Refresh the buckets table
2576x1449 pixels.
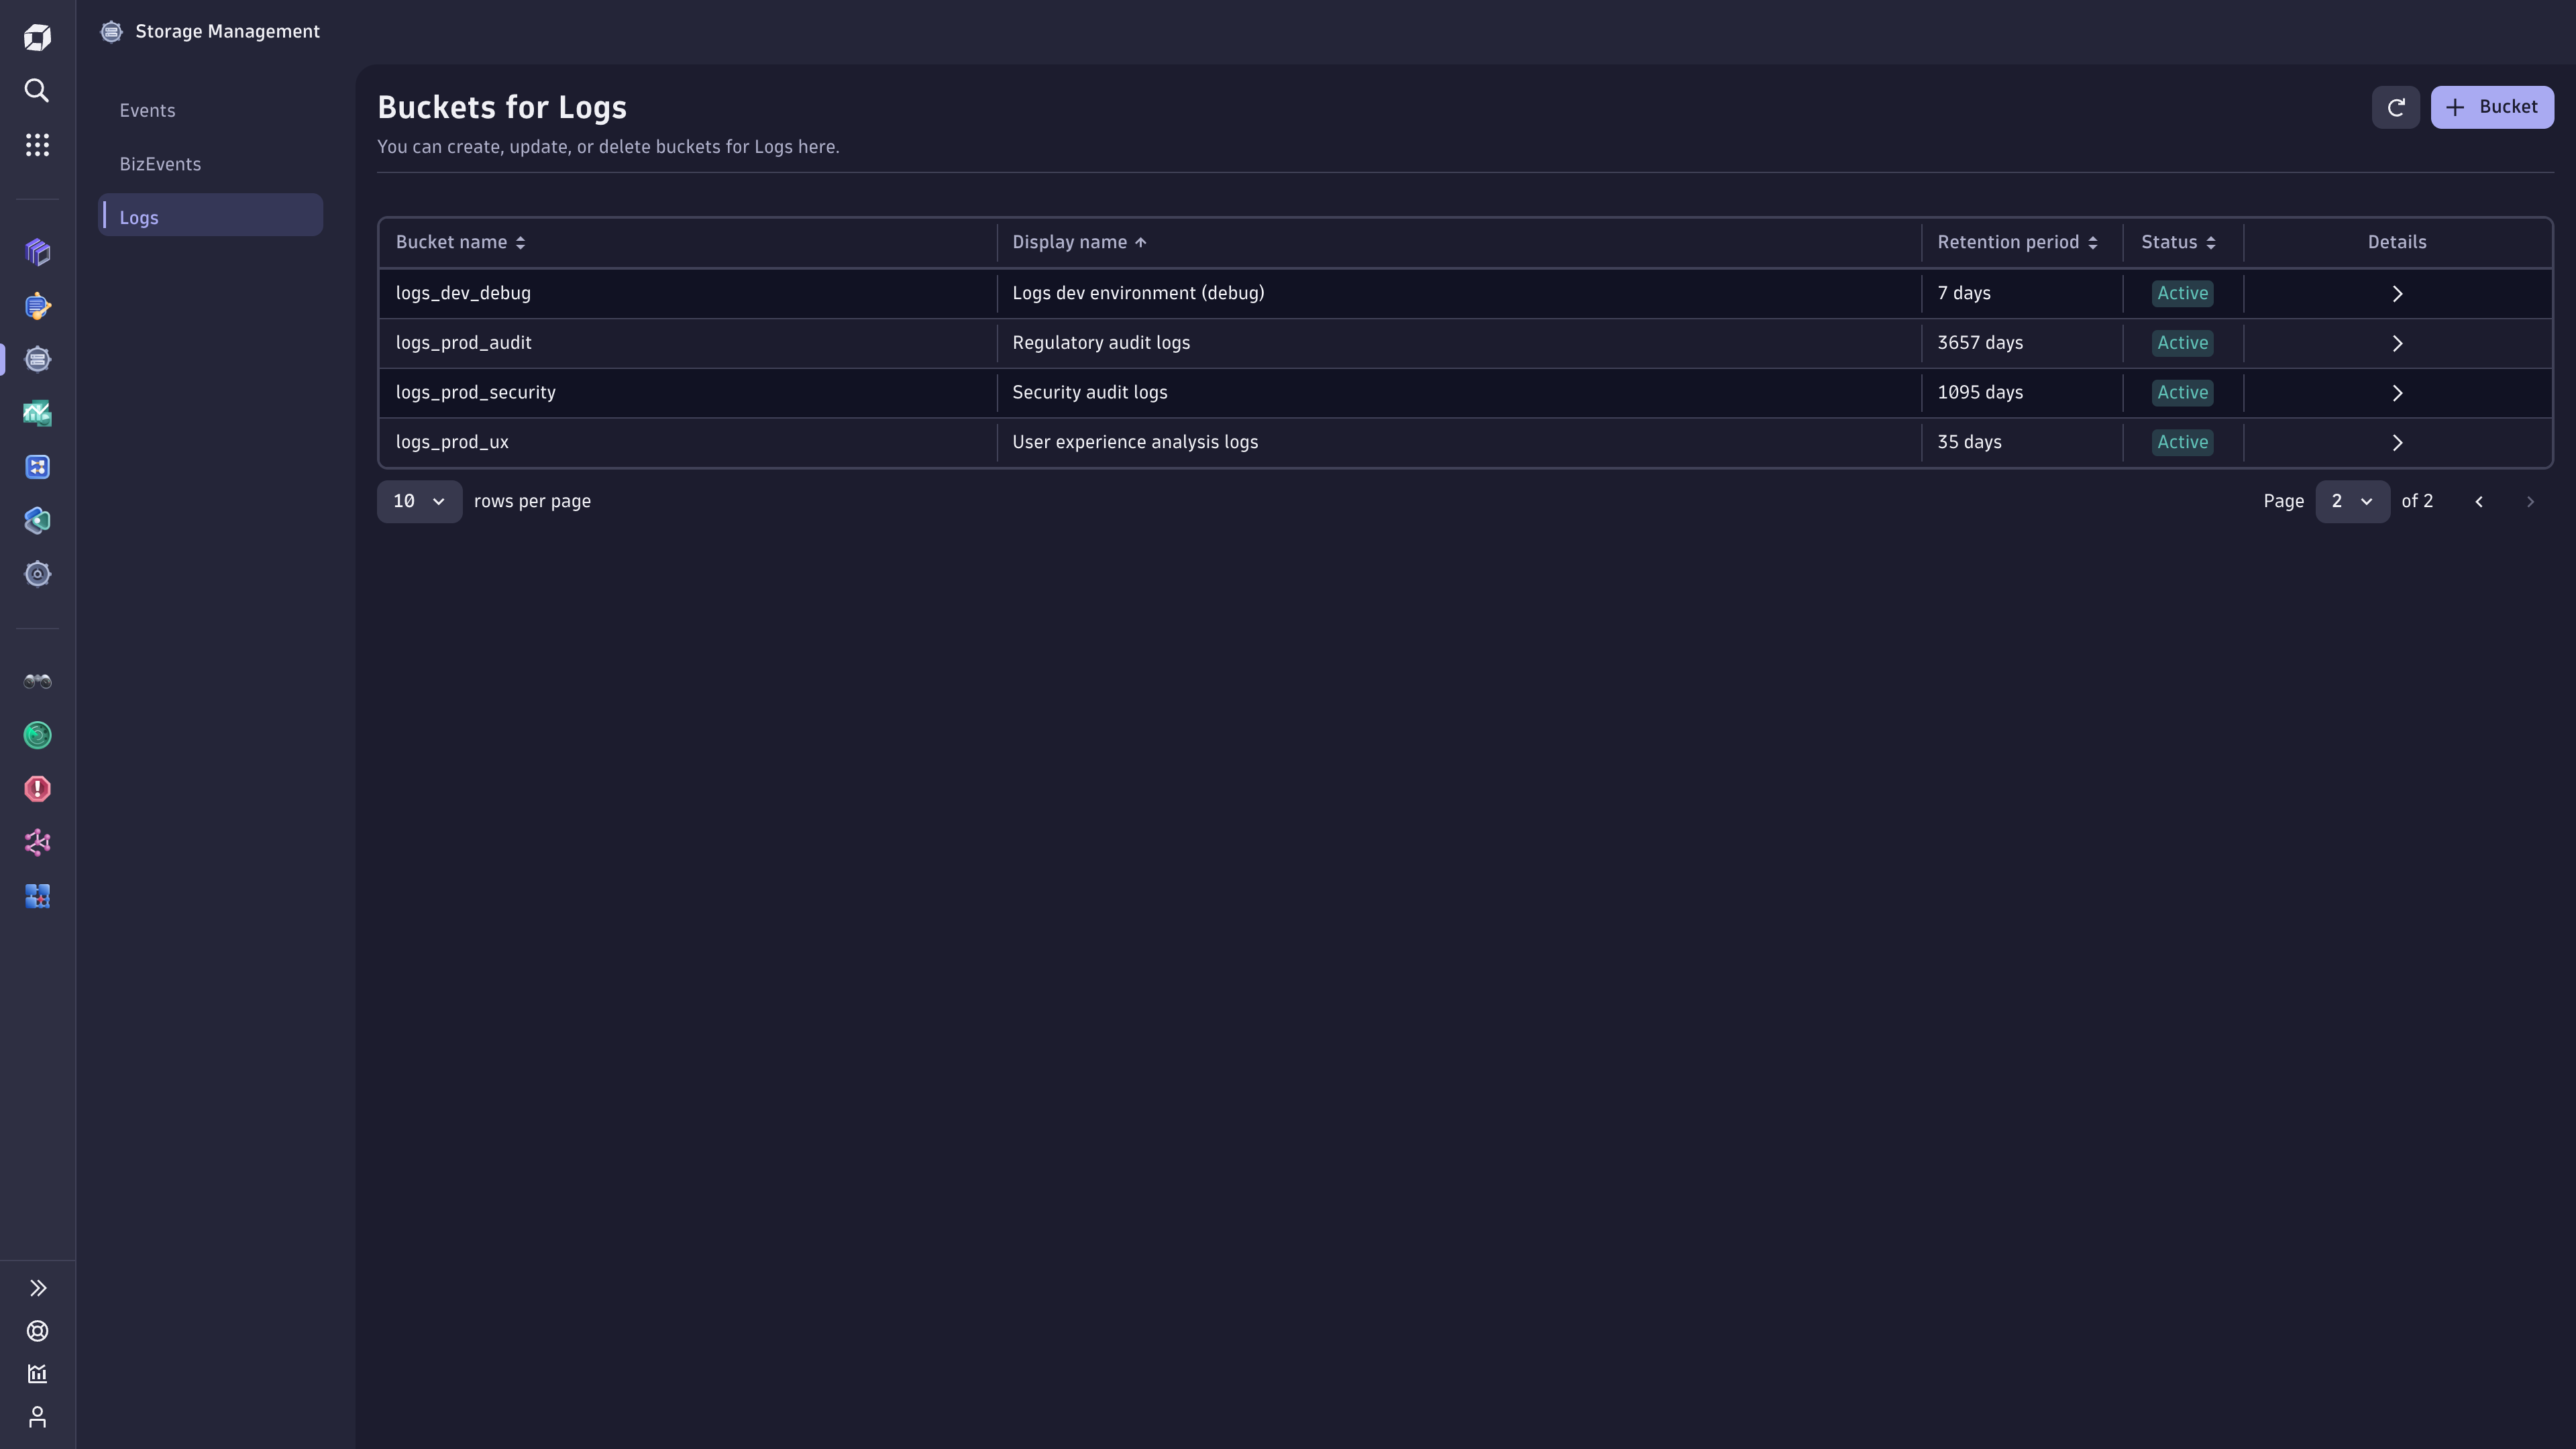tap(2396, 107)
